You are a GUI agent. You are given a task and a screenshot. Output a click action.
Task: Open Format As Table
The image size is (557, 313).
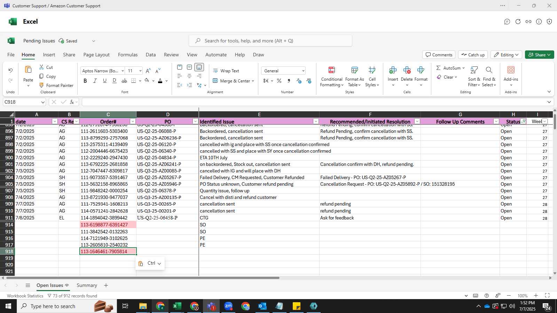click(354, 77)
